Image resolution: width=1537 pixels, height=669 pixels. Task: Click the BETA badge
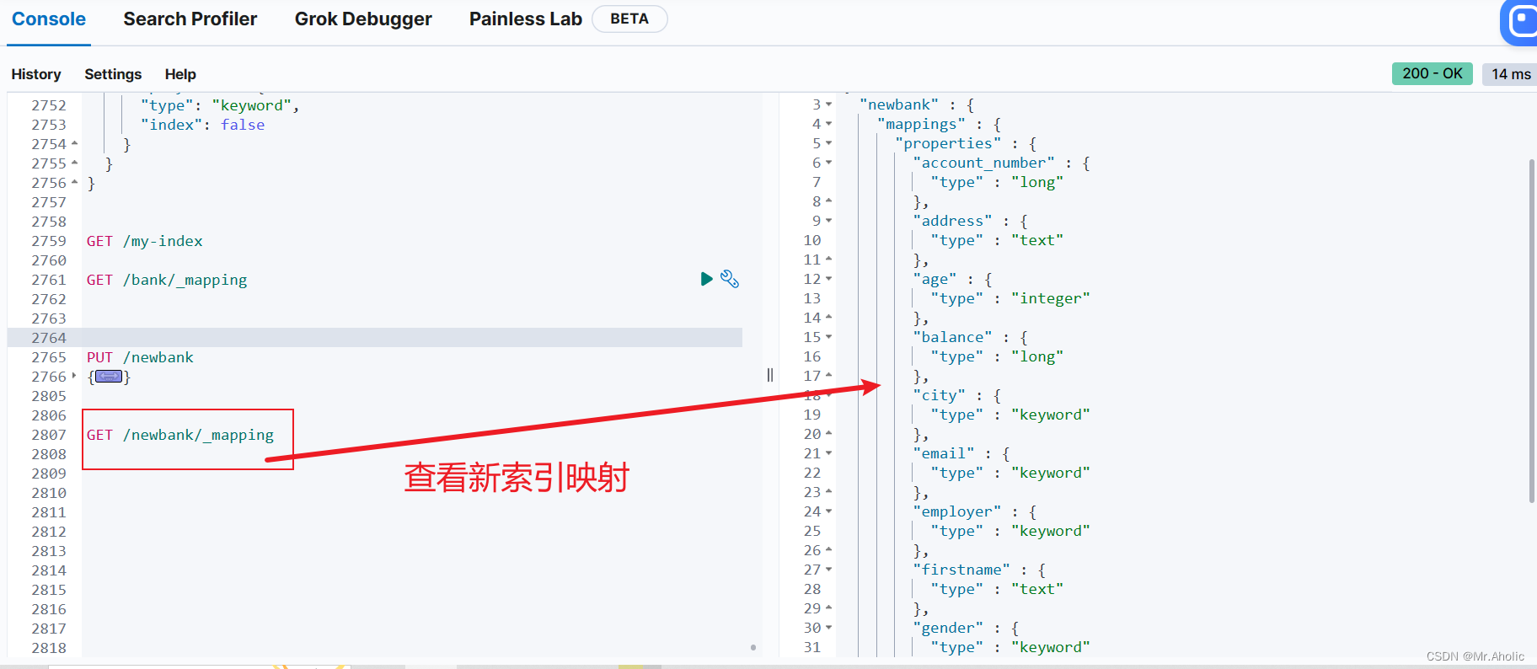629,19
